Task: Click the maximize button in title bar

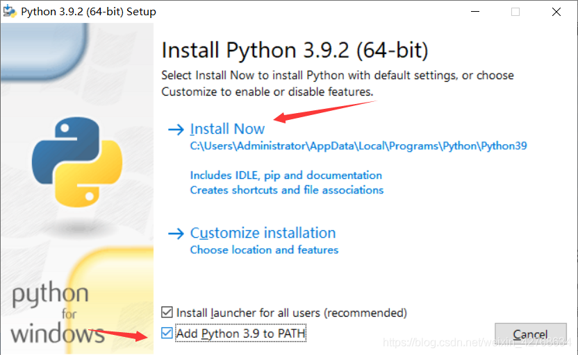Action: (x=515, y=12)
